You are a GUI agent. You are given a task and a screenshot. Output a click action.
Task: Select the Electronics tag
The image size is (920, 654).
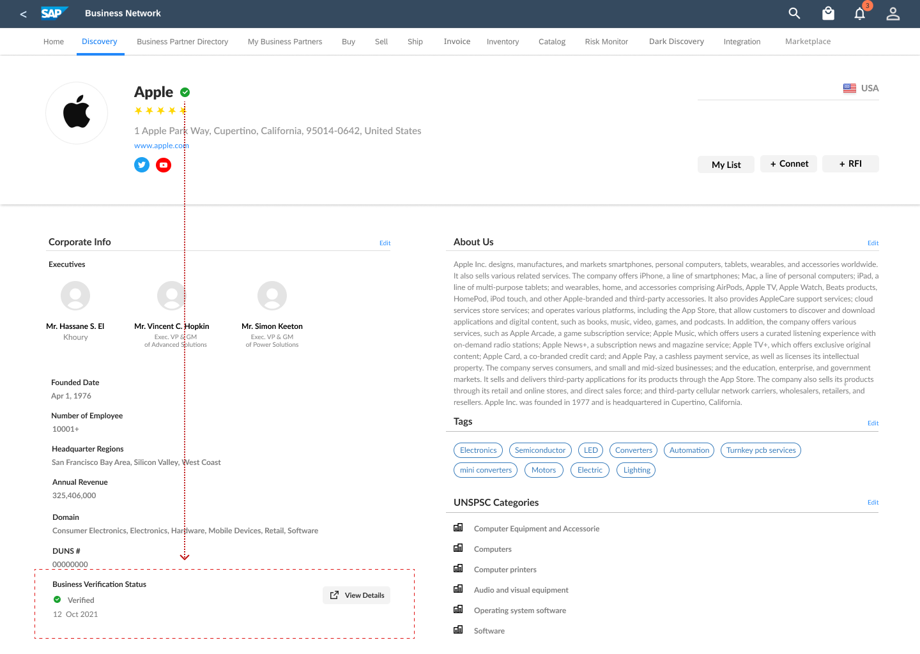pos(478,450)
